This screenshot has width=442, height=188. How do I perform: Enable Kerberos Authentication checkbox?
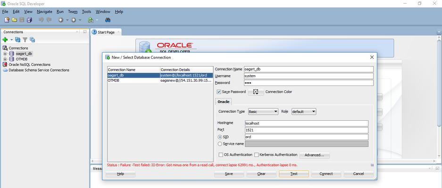pos(257,155)
